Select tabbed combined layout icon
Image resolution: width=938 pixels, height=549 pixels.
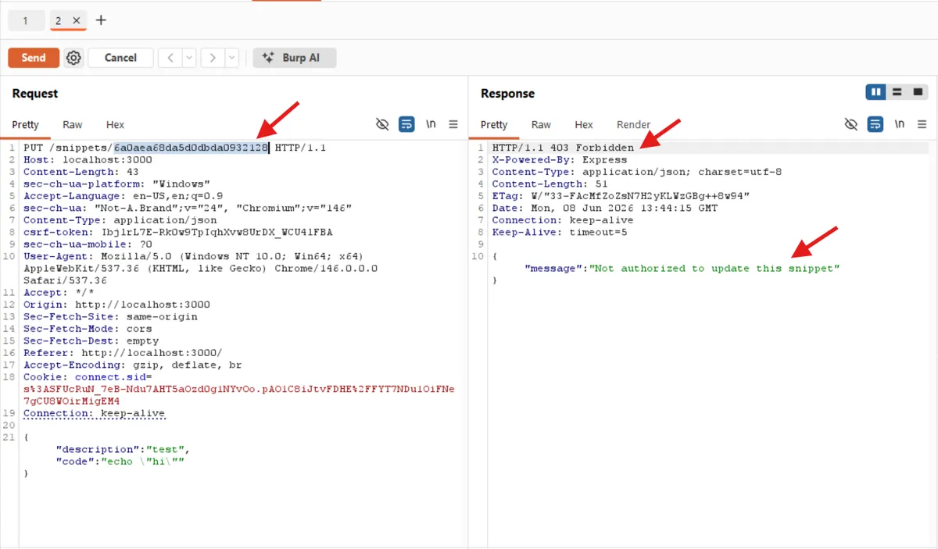click(918, 92)
